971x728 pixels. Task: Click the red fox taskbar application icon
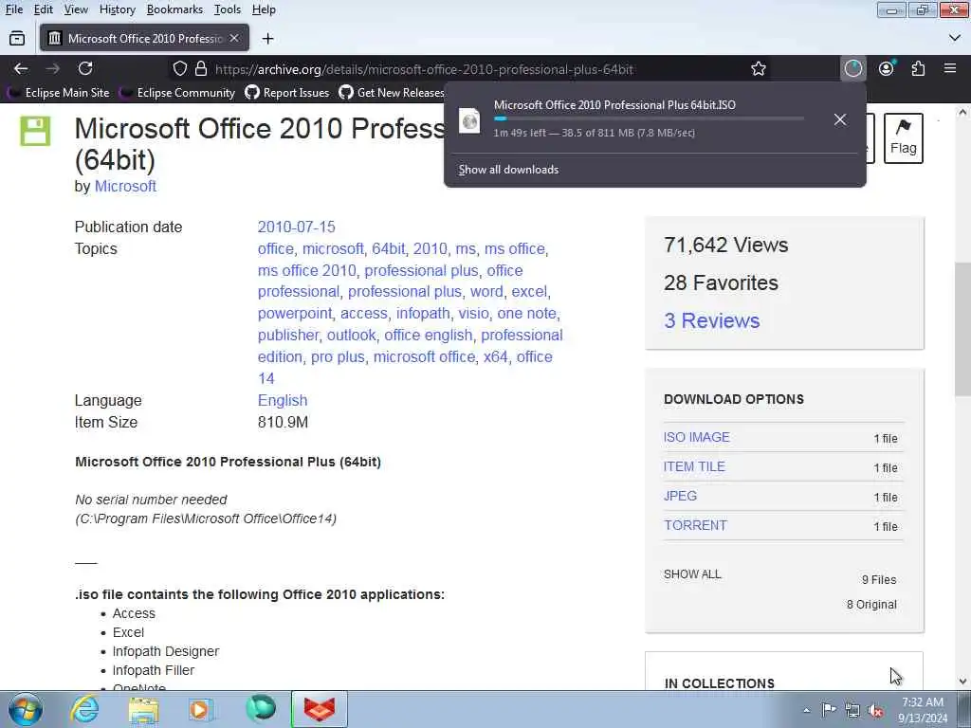320,709
